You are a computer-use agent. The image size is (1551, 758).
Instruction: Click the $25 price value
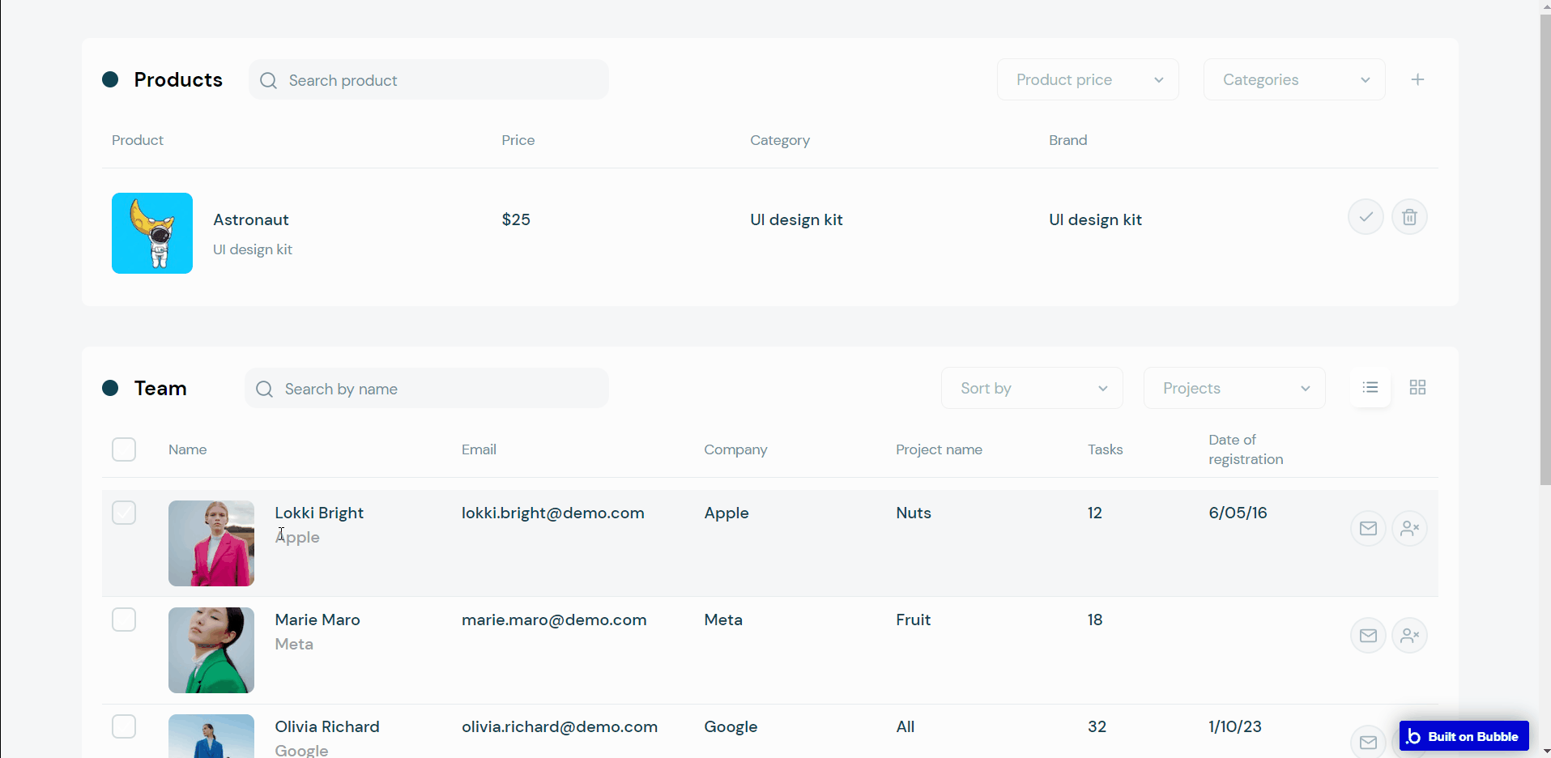click(x=516, y=219)
